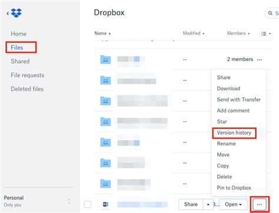
Task: Open the Modified column dropdown
Action: pyautogui.click(x=194, y=33)
